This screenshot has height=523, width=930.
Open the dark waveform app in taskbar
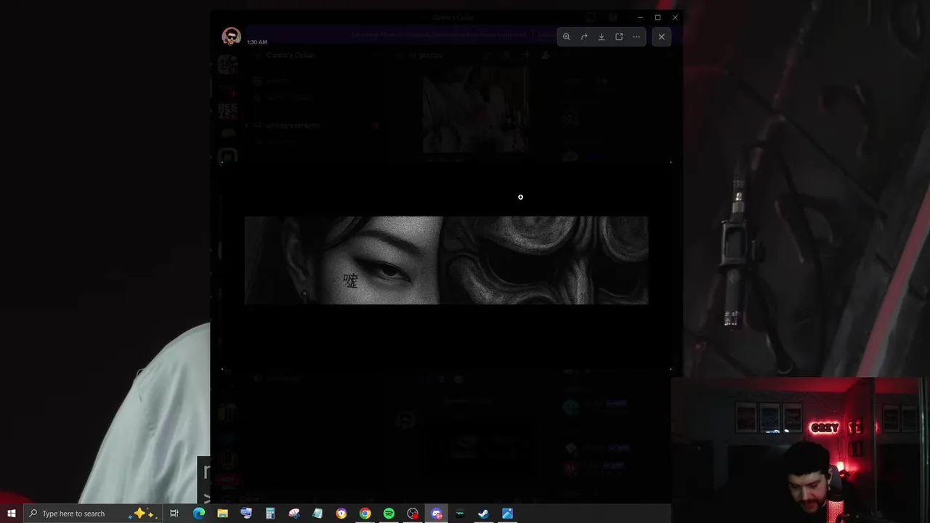click(460, 514)
